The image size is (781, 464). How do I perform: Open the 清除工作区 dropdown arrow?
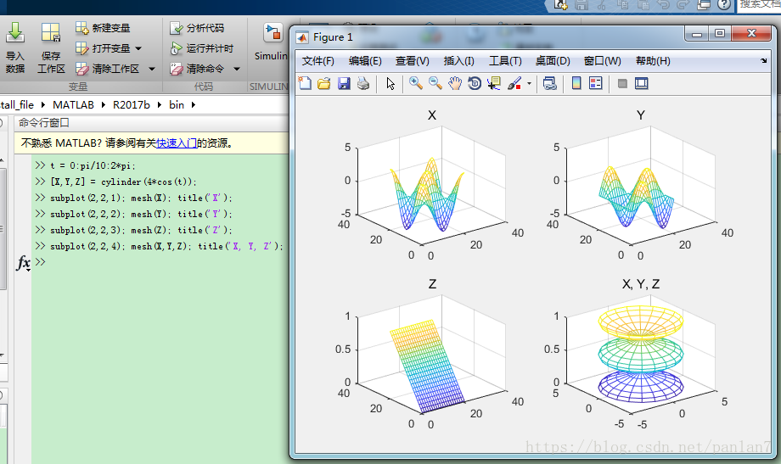(152, 69)
